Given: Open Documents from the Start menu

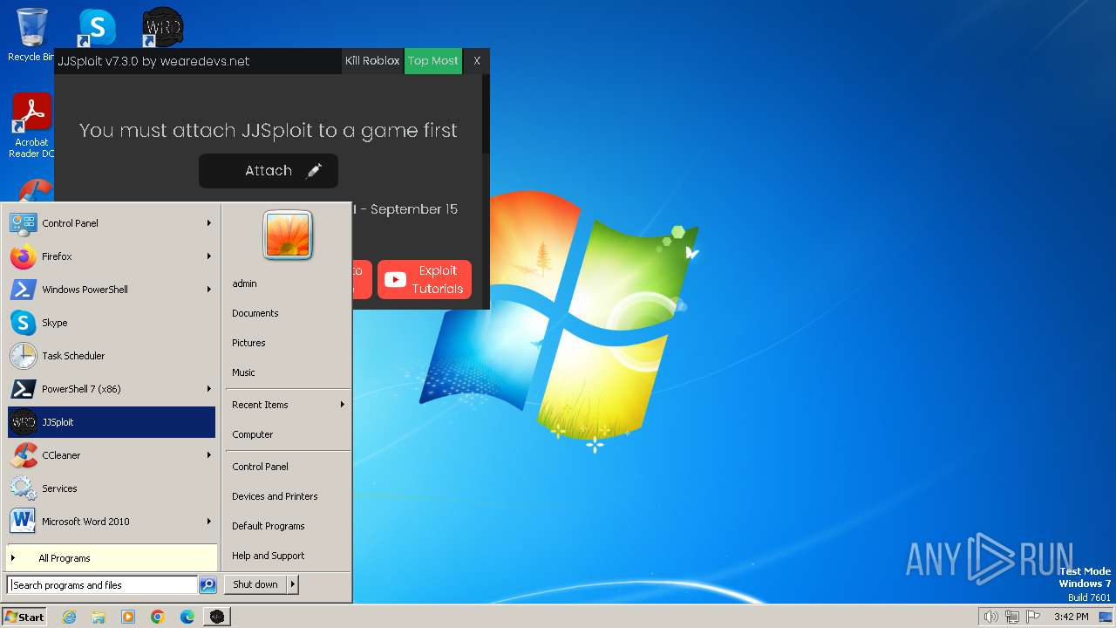Looking at the screenshot, I should pyautogui.click(x=288, y=313).
